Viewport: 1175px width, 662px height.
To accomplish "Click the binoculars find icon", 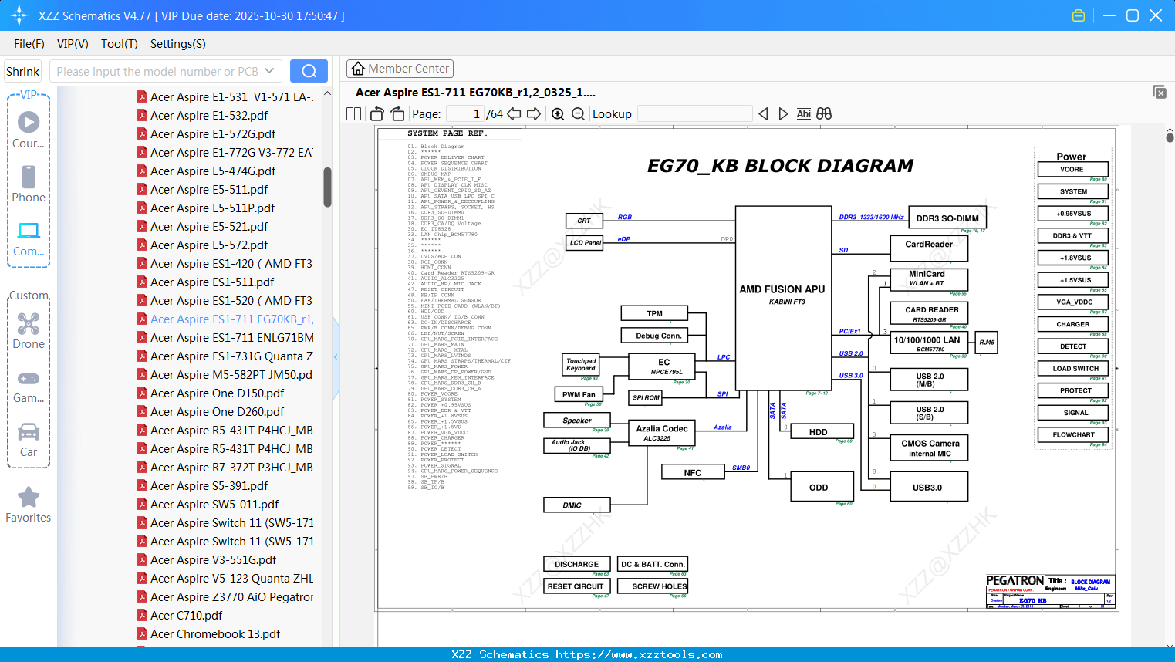I will (x=824, y=113).
